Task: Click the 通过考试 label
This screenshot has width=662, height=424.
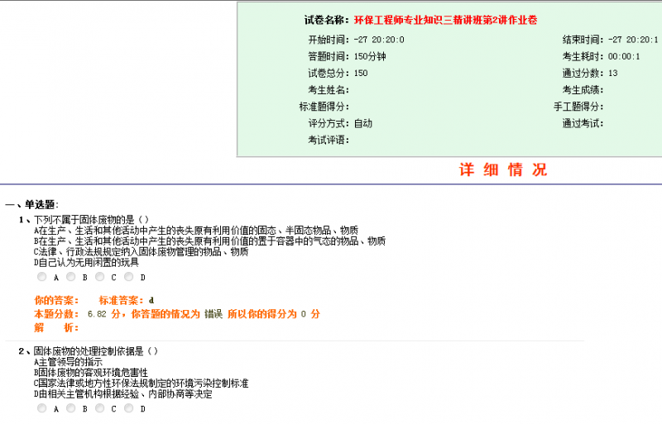Action: 583,124
